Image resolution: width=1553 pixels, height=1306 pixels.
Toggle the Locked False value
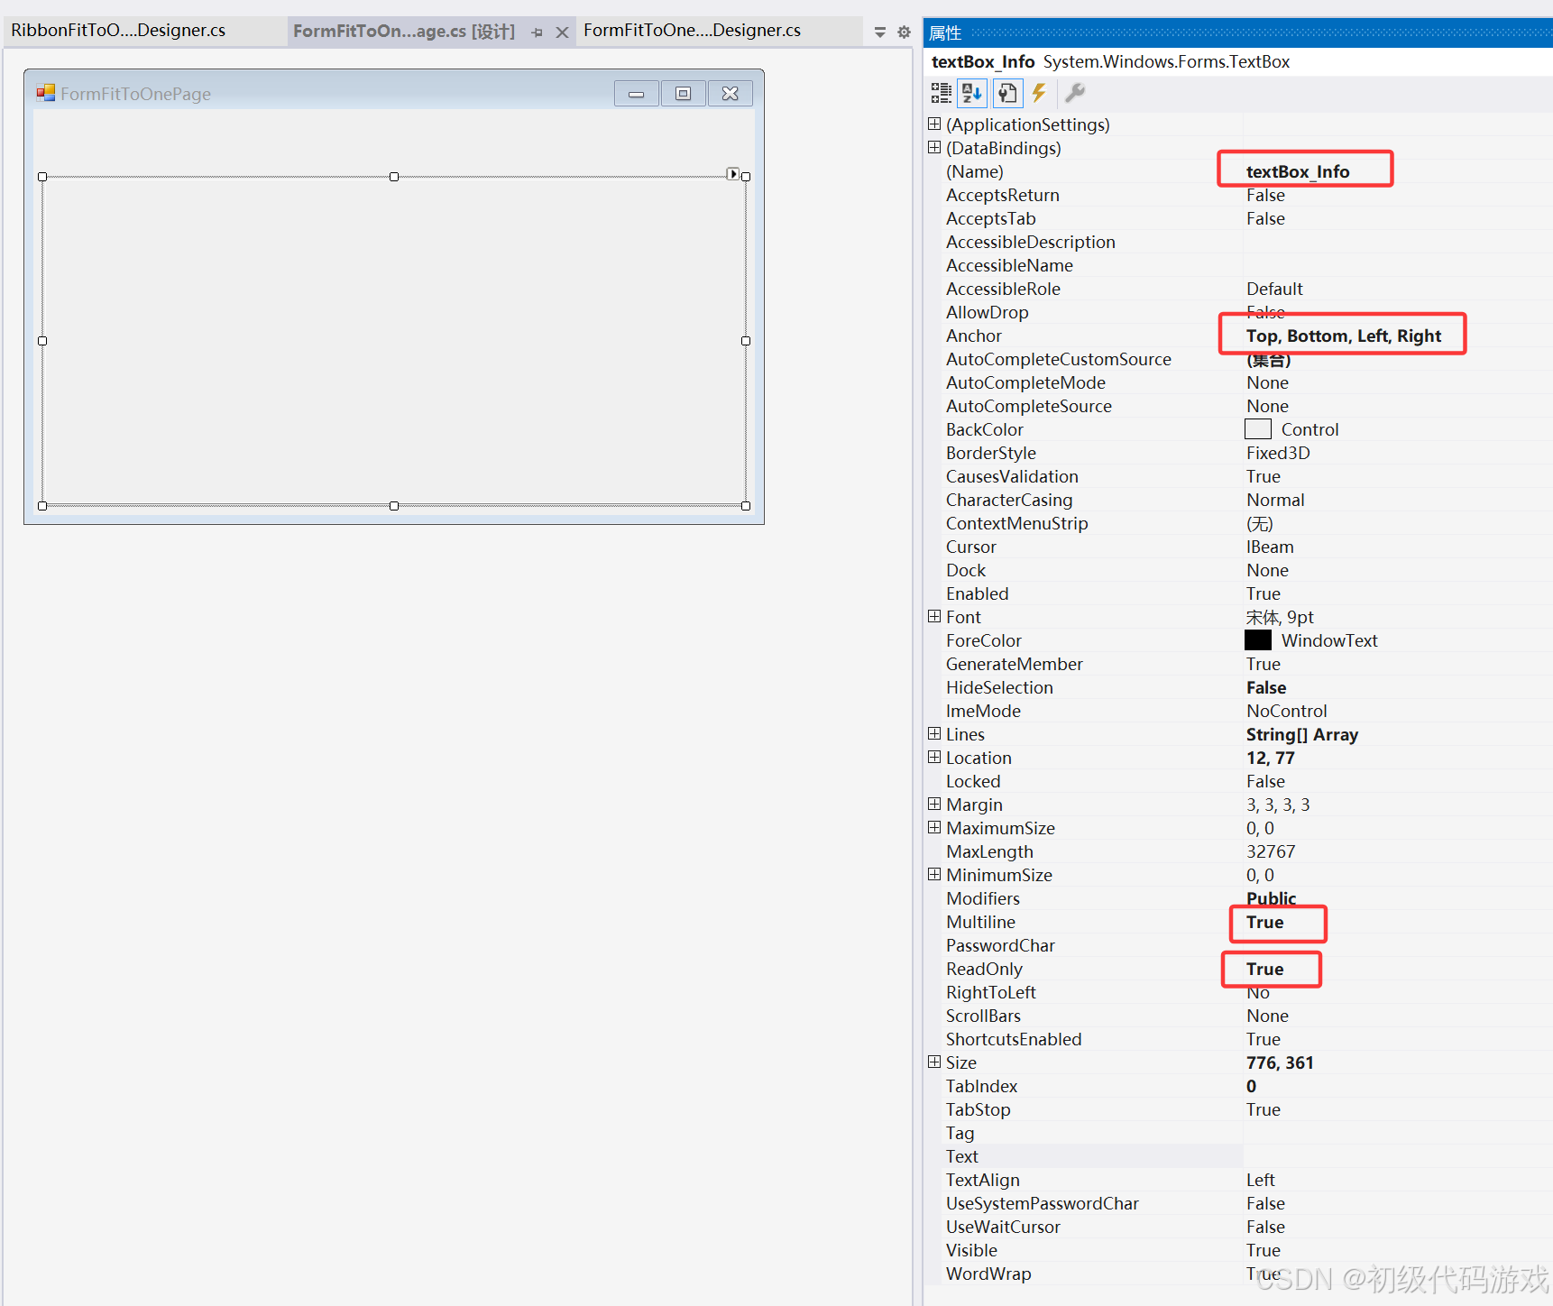pos(1265,781)
